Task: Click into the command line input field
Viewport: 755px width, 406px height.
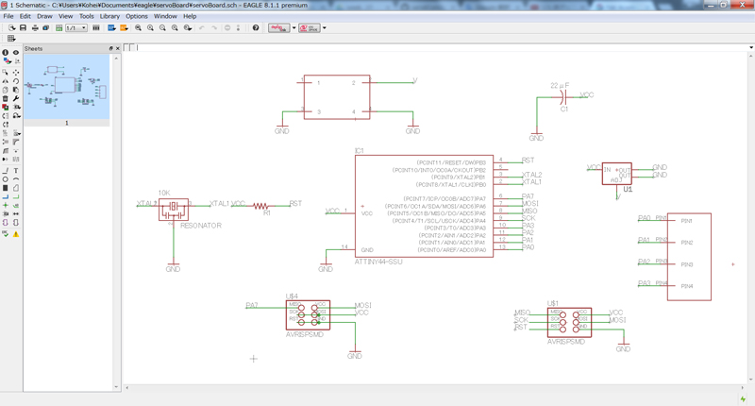Action: 442,47
